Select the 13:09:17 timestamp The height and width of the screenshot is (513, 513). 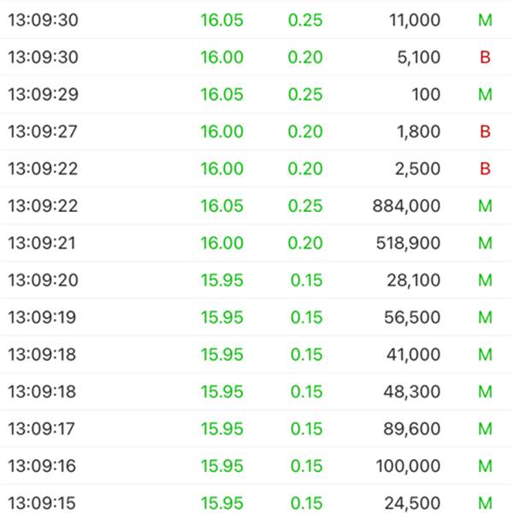pyautogui.click(x=42, y=429)
